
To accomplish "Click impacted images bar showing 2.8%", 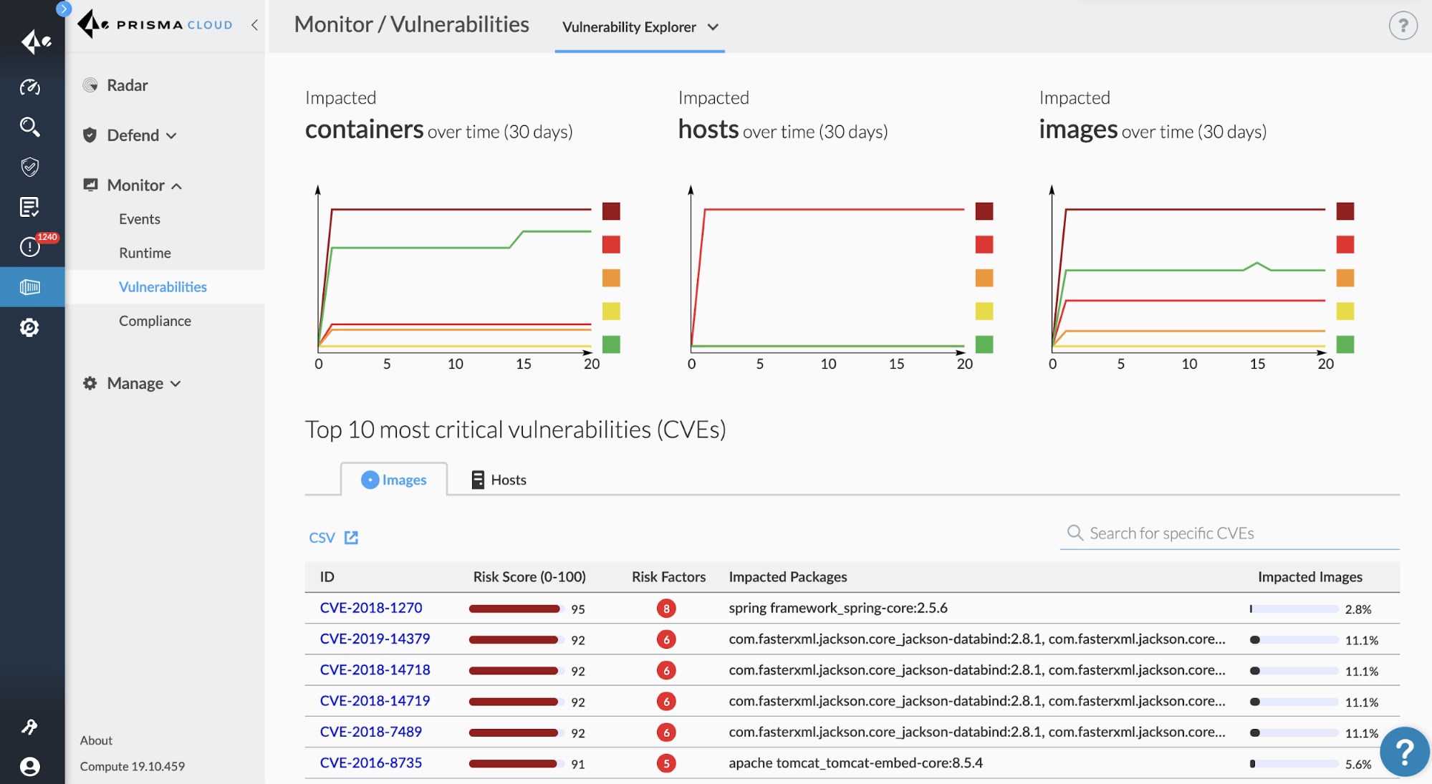I will point(1294,609).
